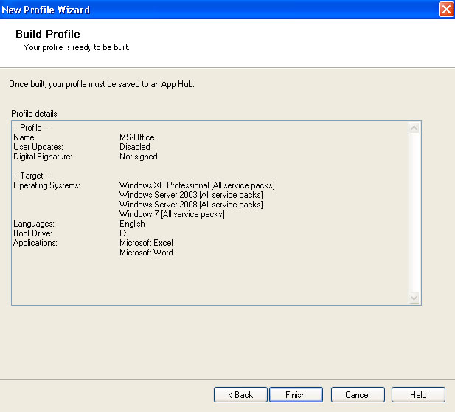Viewport: 455px width, 412px height.
Task: Cancel the New Profile Wizard
Action: 358,394
